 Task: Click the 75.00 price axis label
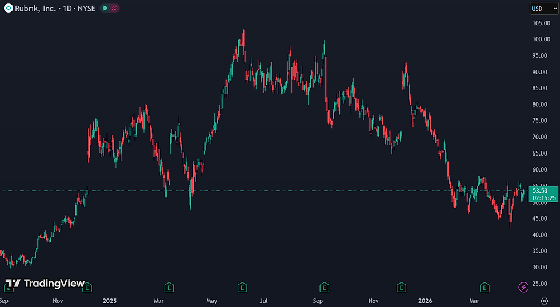tap(539, 121)
